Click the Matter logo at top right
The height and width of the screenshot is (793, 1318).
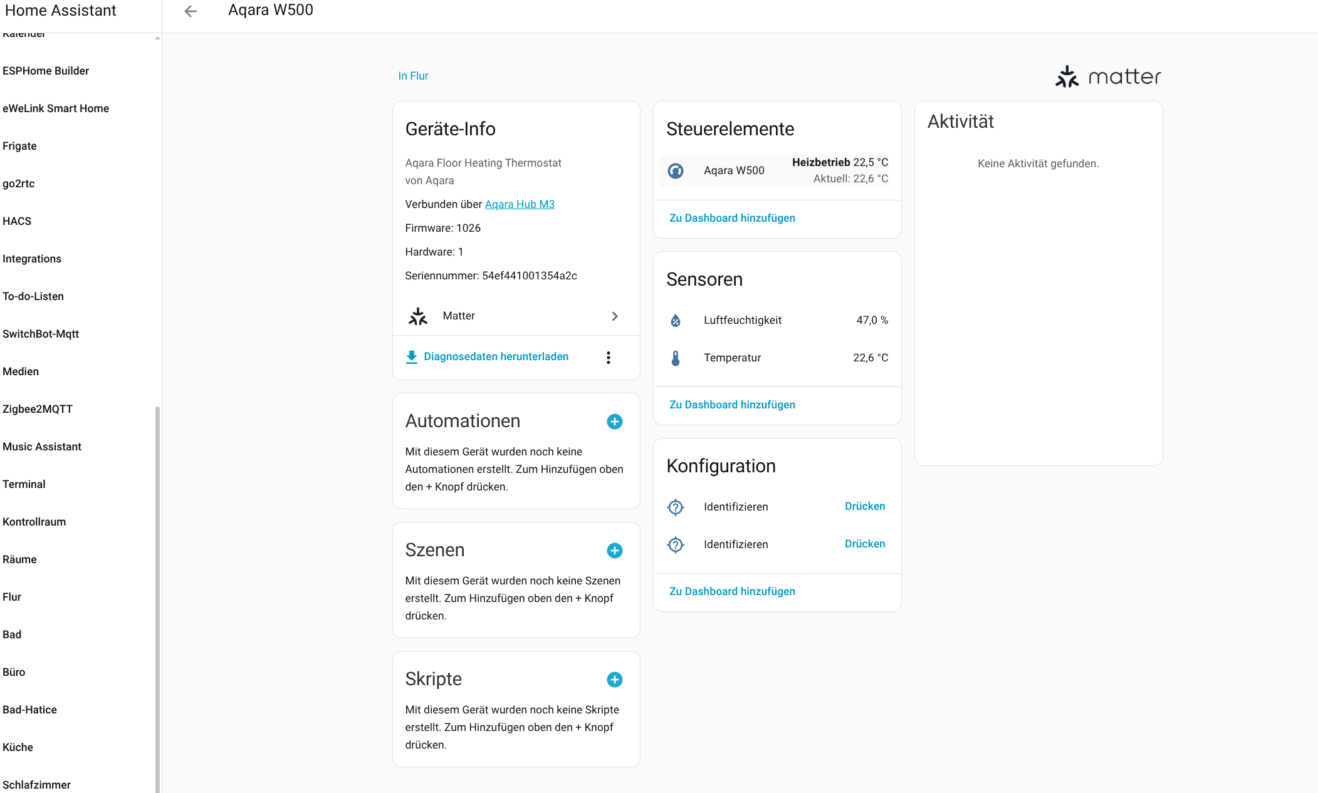click(1107, 76)
